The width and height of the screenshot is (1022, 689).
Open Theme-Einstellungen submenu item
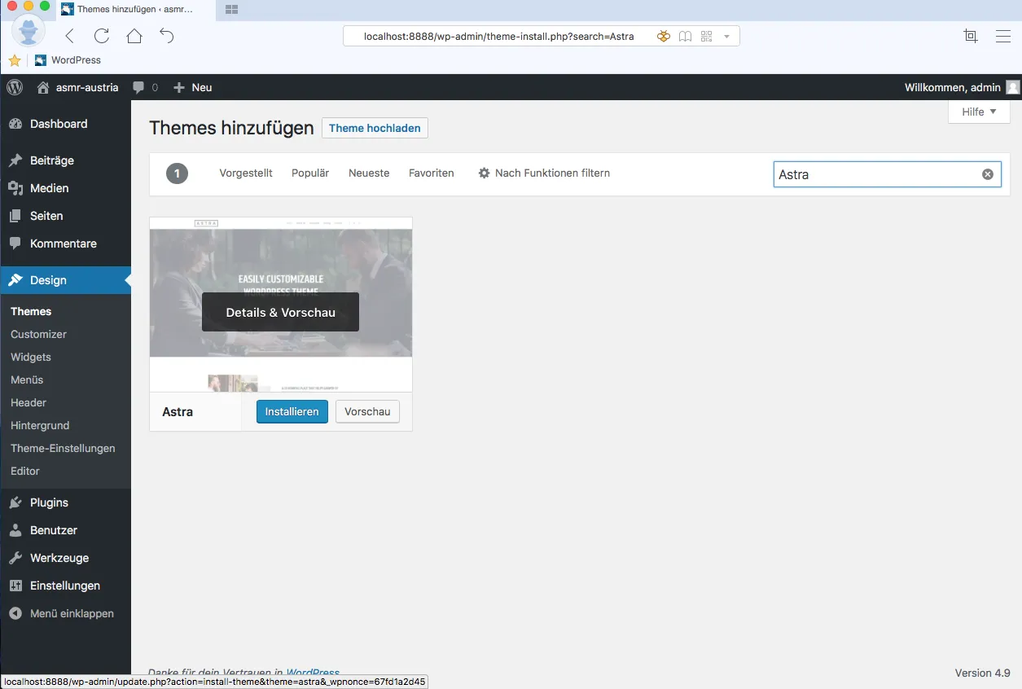pyautogui.click(x=63, y=448)
